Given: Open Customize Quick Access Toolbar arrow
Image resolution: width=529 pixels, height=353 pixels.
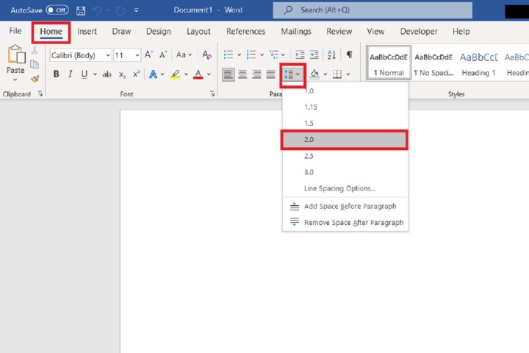Looking at the screenshot, I should (x=137, y=10).
